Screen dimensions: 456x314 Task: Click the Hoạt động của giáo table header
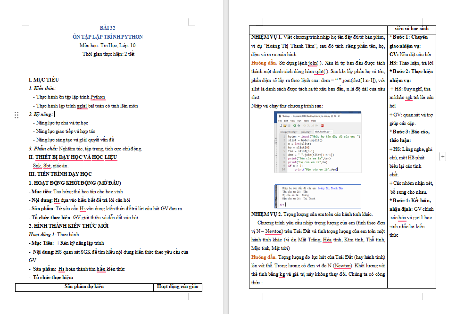(177, 287)
